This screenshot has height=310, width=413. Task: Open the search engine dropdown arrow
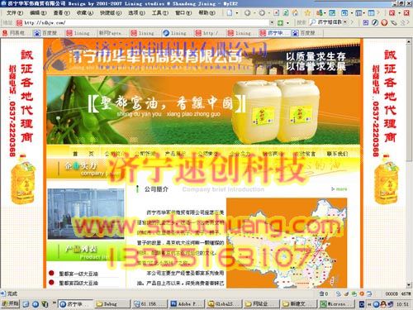[345, 22]
